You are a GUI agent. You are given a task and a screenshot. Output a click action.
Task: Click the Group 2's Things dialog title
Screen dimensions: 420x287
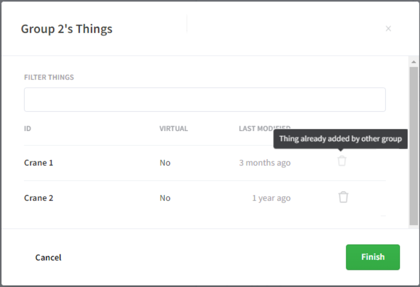click(x=67, y=29)
